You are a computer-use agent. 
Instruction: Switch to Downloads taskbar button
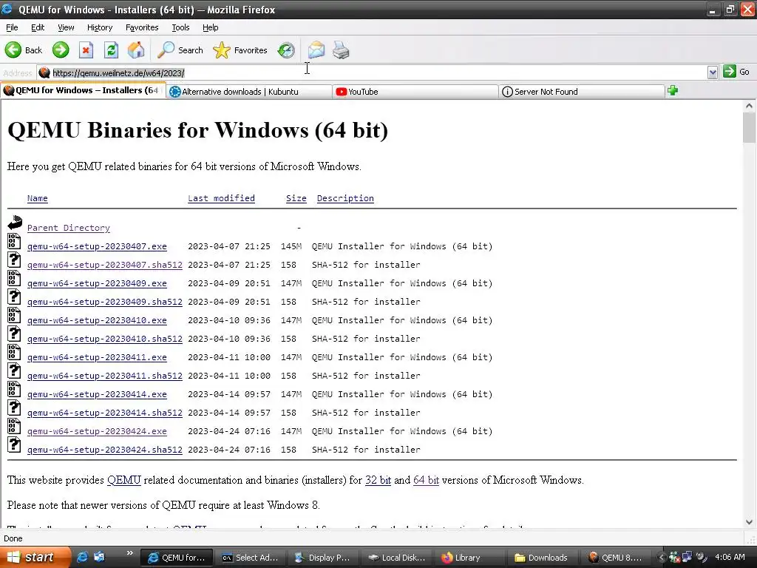542,558
